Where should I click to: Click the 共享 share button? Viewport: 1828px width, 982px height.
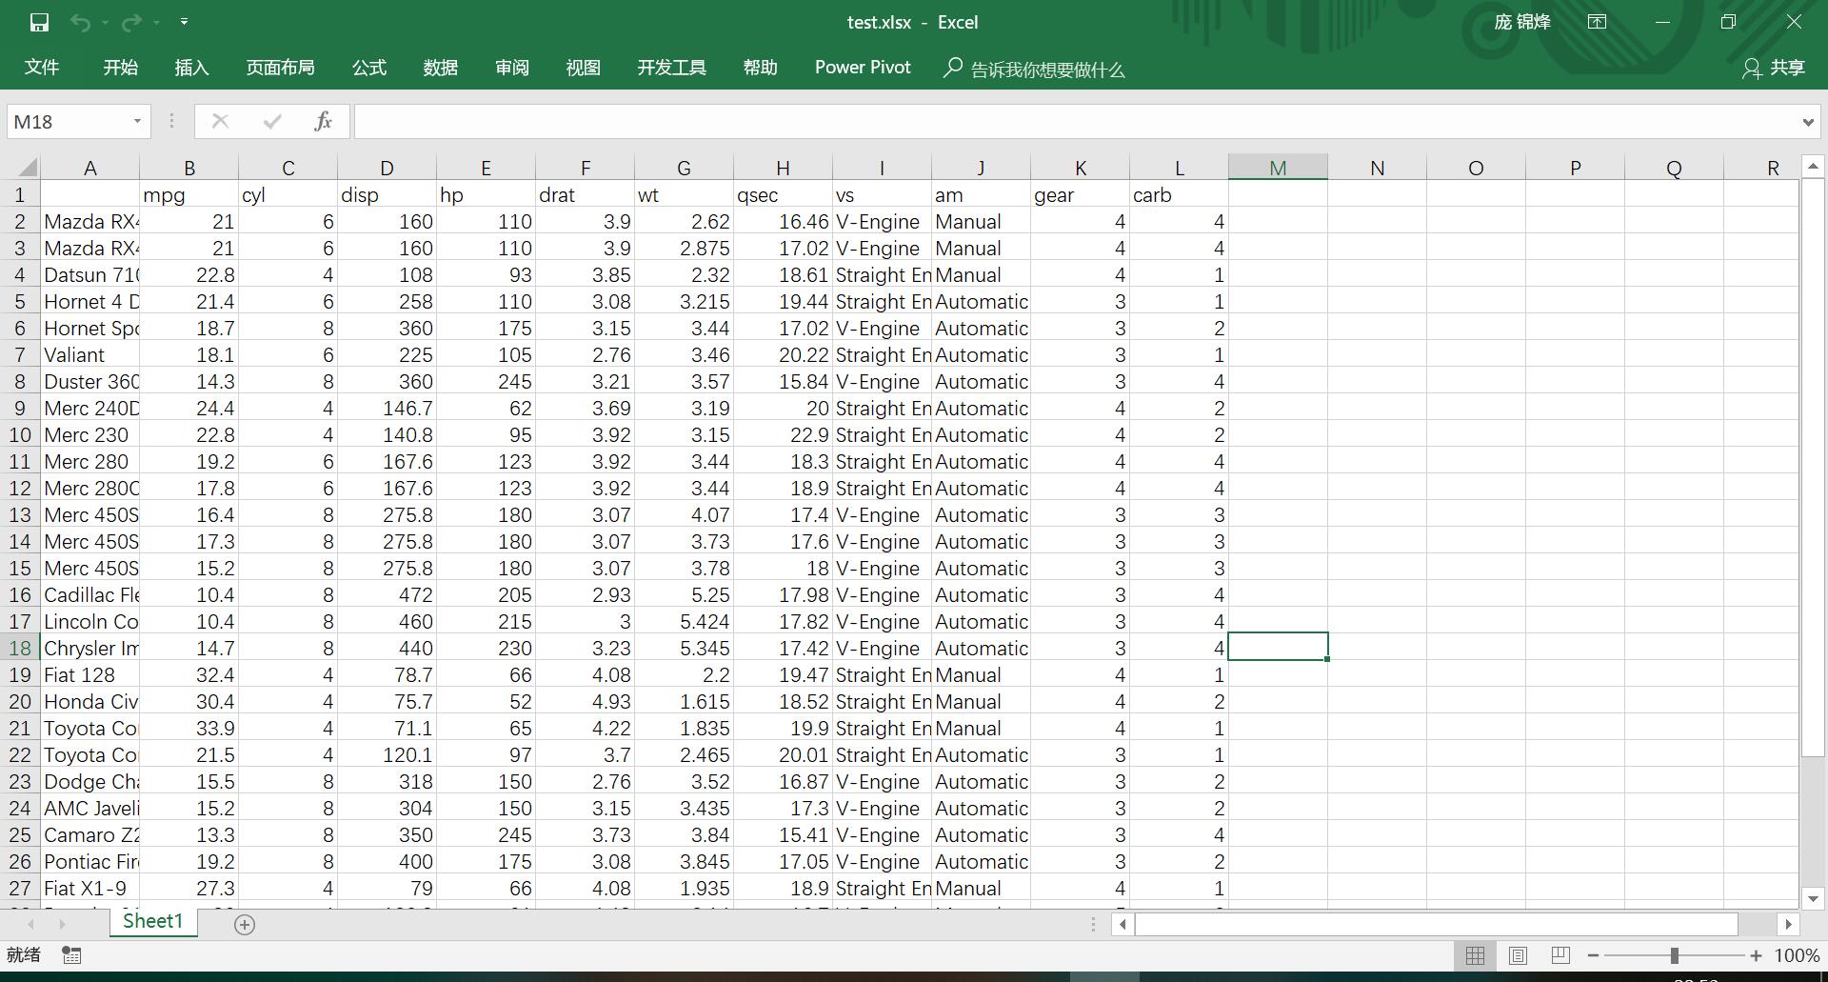[x=1774, y=68]
